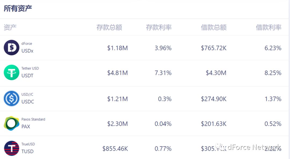Click the dForce USDx coin icon

(x=11, y=48)
